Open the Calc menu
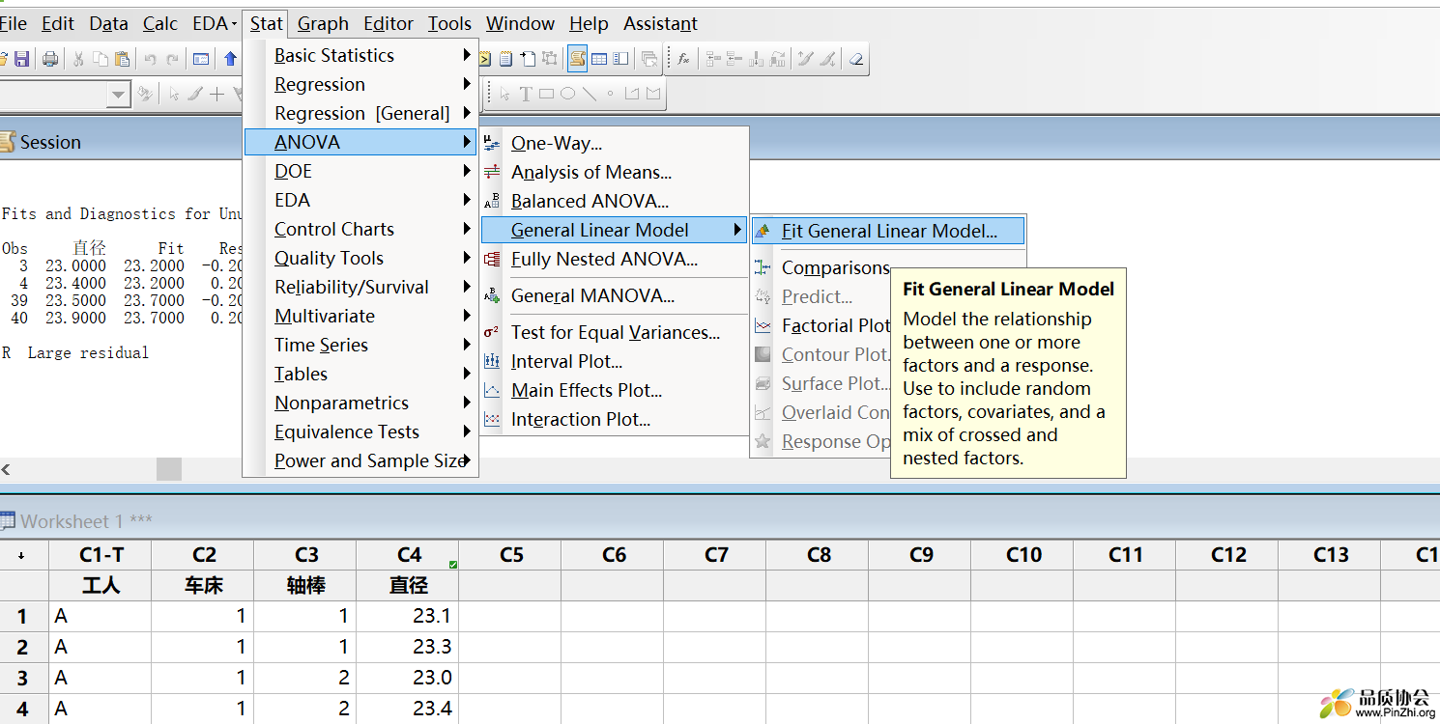The height and width of the screenshot is (724, 1440). point(160,23)
